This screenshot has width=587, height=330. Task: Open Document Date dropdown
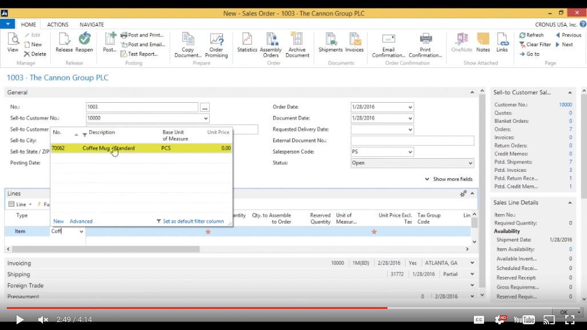pyautogui.click(x=410, y=118)
